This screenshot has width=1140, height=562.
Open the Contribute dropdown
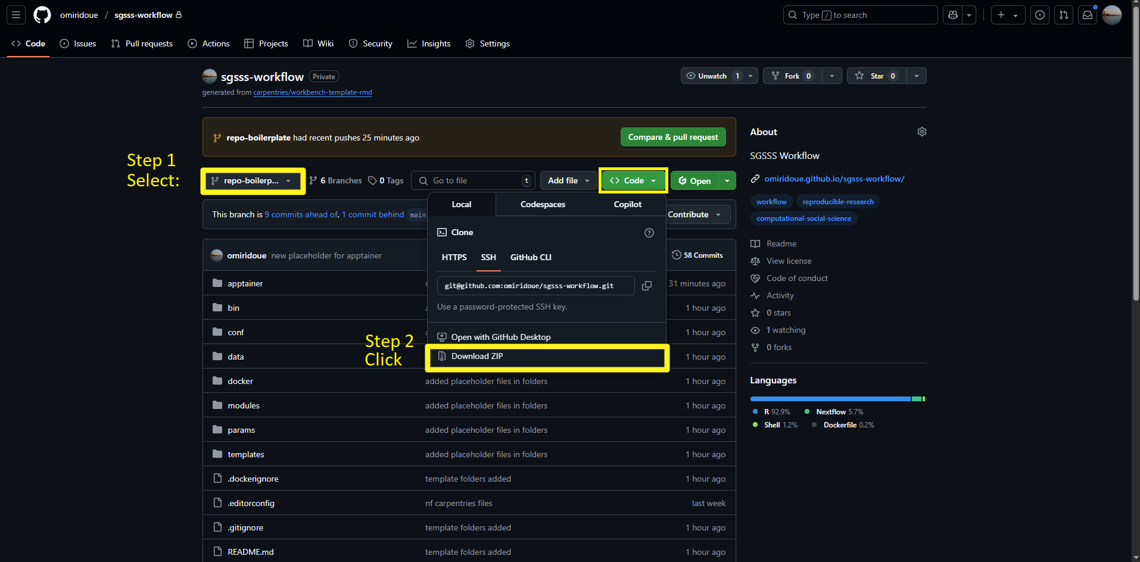(x=694, y=214)
